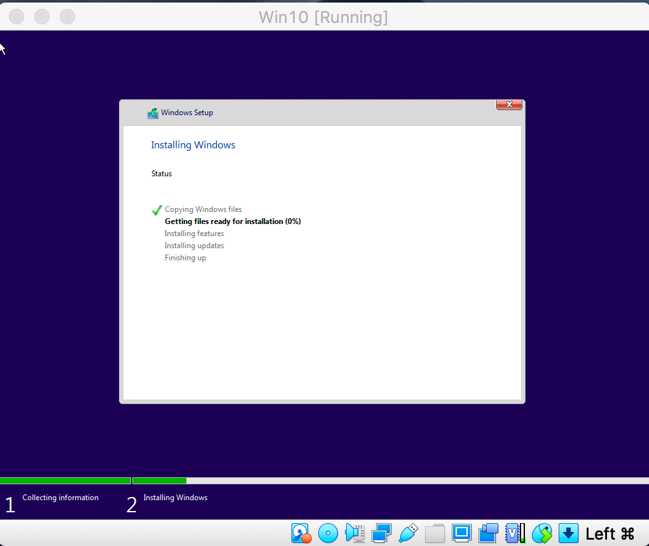The image size is (649, 546).
Task: Open the shared folders status icon
Action: [435, 533]
